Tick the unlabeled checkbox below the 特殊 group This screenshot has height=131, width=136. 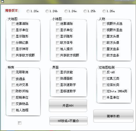click(20, 123)
